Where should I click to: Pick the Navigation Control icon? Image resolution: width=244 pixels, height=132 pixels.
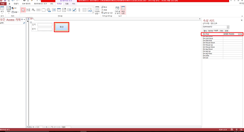[59, 10]
